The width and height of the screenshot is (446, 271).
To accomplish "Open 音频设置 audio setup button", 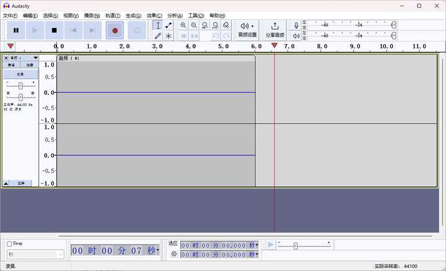I will click(x=247, y=30).
